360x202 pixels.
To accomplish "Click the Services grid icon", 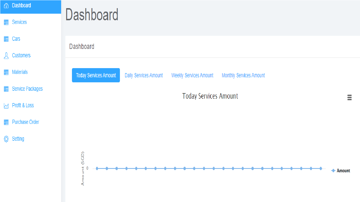I will tap(6, 22).
